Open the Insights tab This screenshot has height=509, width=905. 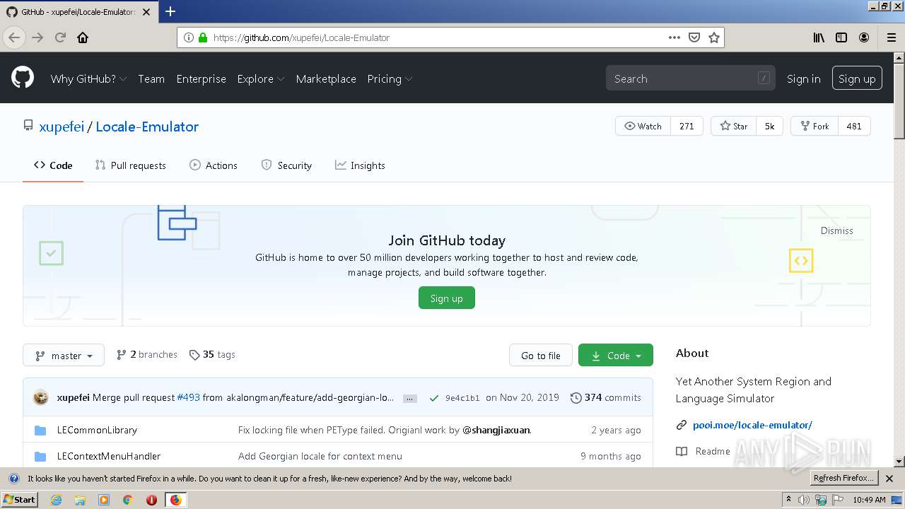click(360, 165)
